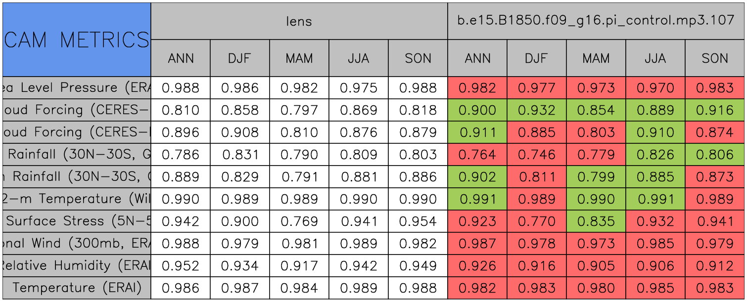Click the JJA header under lens
The height and width of the screenshot is (302, 747).
coord(358,58)
